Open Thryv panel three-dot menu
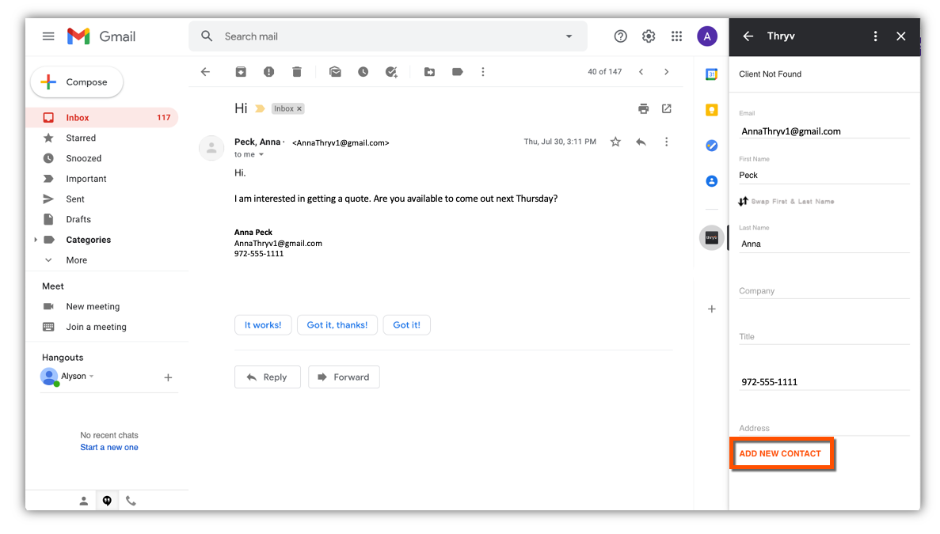 875,36
